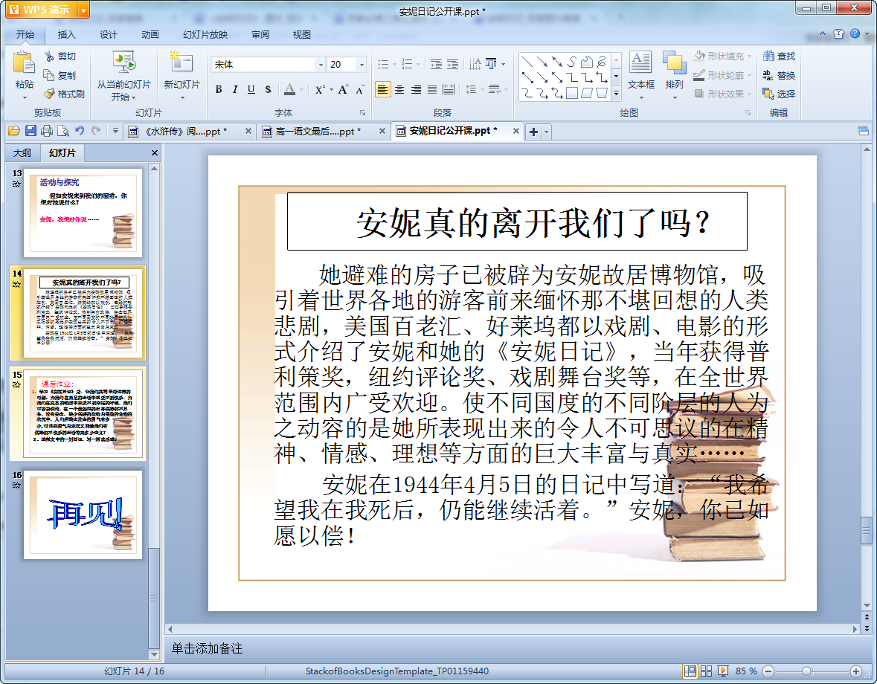The image size is (877, 684).
Task: Switch to the 《水浒传》 document tab
Action: [x=190, y=132]
